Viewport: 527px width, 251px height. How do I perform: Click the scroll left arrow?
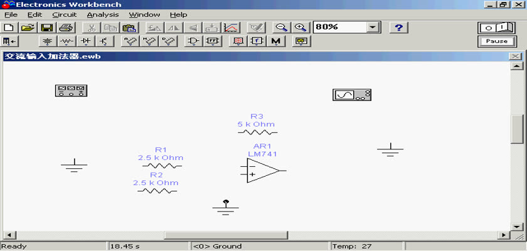click(x=8, y=235)
